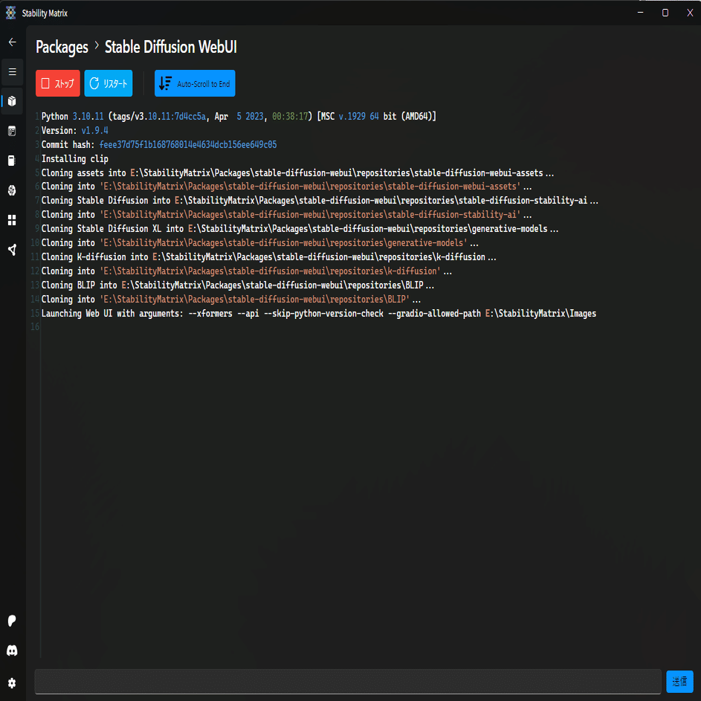This screenshot has height=701, width=701.
Task: Click empty console line 16
Action: (35, 327)
